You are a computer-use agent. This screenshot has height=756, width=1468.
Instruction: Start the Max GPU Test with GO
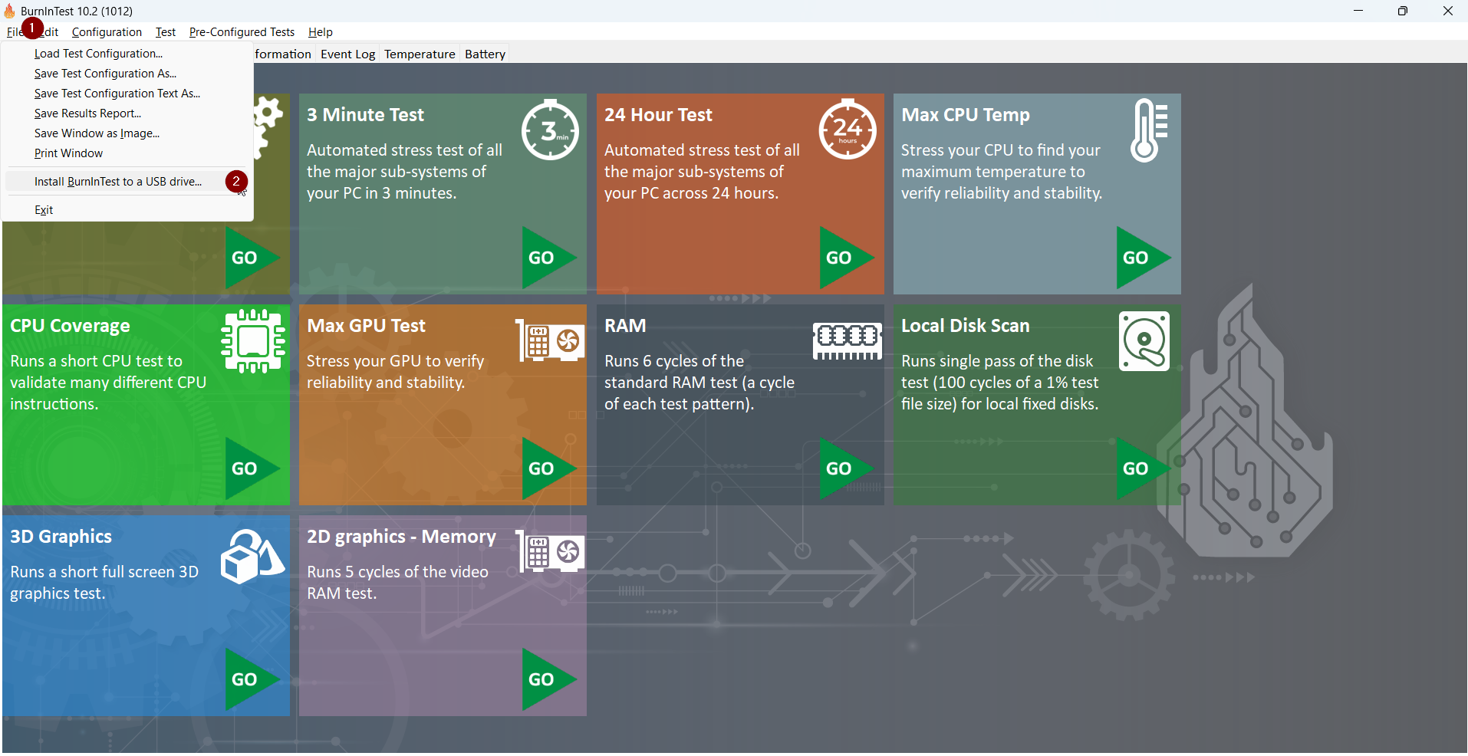pos(548,468)
